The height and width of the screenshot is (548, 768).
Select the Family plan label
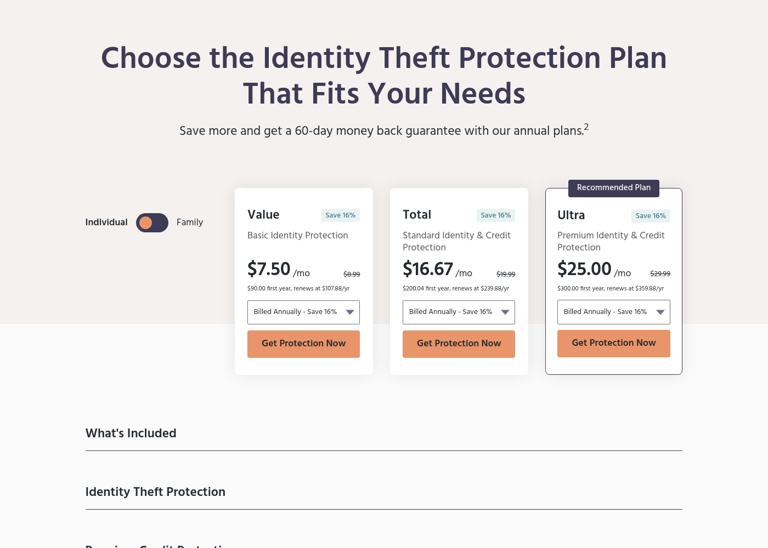(x=190, y=222)
